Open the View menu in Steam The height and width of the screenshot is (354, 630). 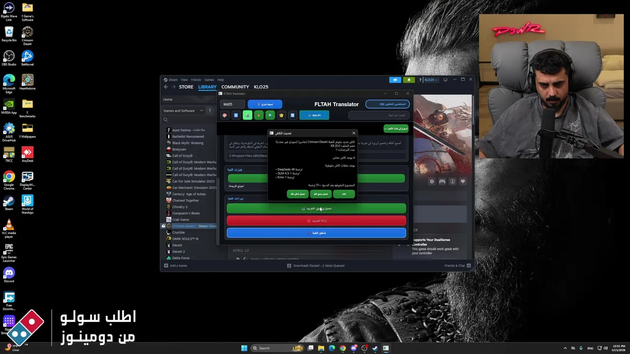pos(184,80)
